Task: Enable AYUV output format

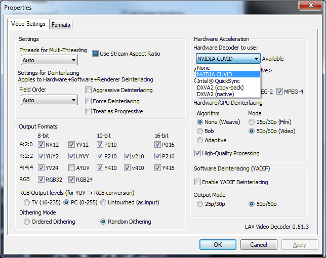Action: 71,168
